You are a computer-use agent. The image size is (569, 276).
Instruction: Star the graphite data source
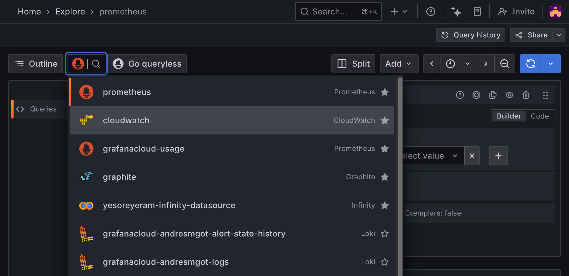tap(385, 177)
